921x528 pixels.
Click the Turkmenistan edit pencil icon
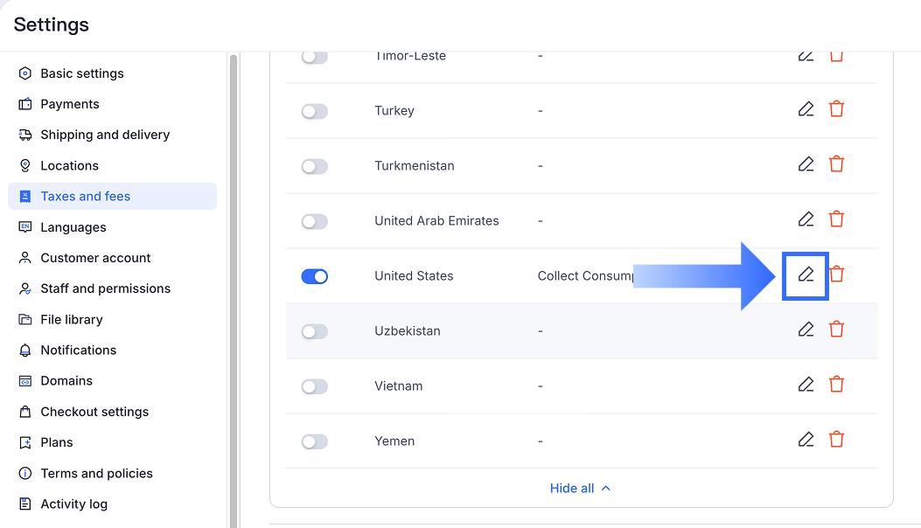[x=806, y=164]
